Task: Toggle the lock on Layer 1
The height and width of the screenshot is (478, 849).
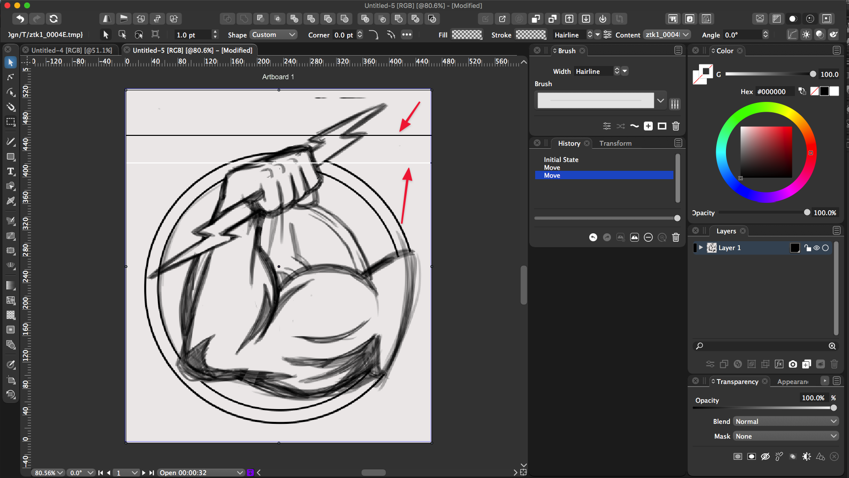Action: tap(808, 248)
